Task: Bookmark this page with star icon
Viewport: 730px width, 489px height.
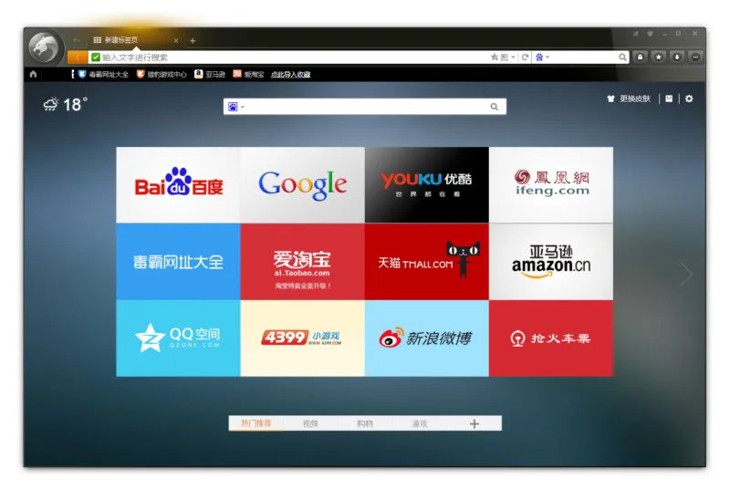Action: click(495, 57)
